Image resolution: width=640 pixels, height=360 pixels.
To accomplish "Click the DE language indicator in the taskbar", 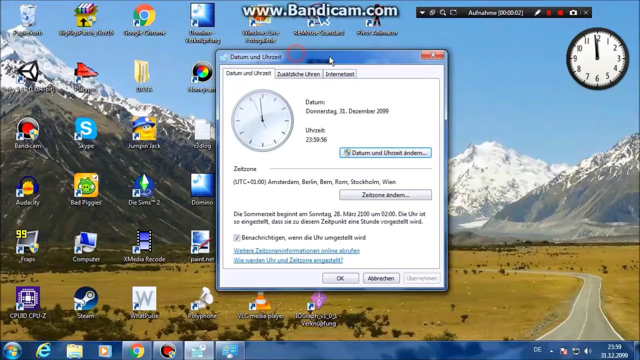I will point(537,350).
